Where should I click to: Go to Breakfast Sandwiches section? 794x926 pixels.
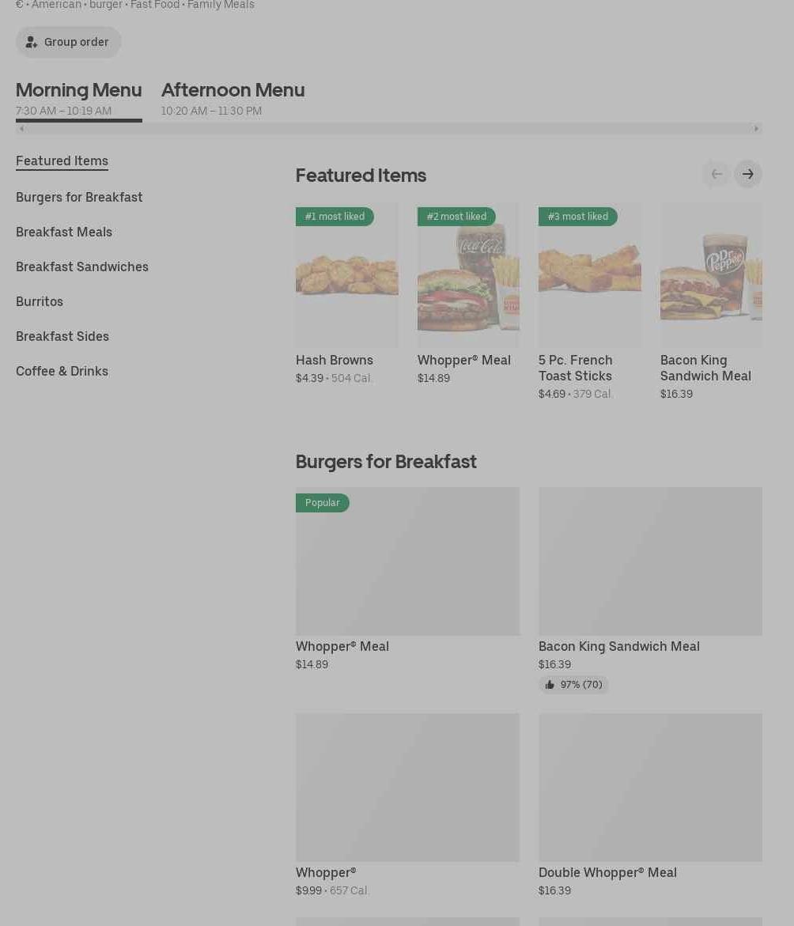tap(82, 266)
